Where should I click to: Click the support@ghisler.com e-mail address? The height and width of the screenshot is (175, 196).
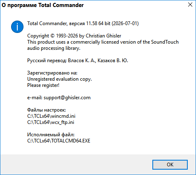pos(67,98)
